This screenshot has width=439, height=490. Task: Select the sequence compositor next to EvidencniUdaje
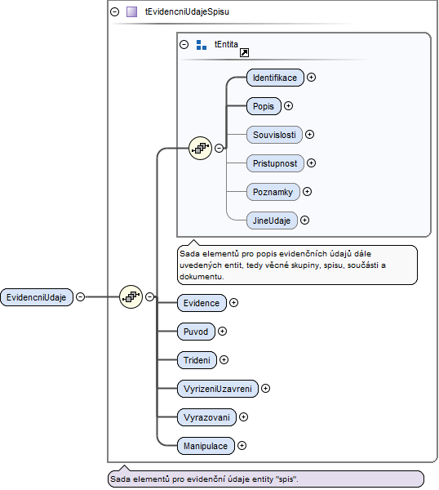131,296
